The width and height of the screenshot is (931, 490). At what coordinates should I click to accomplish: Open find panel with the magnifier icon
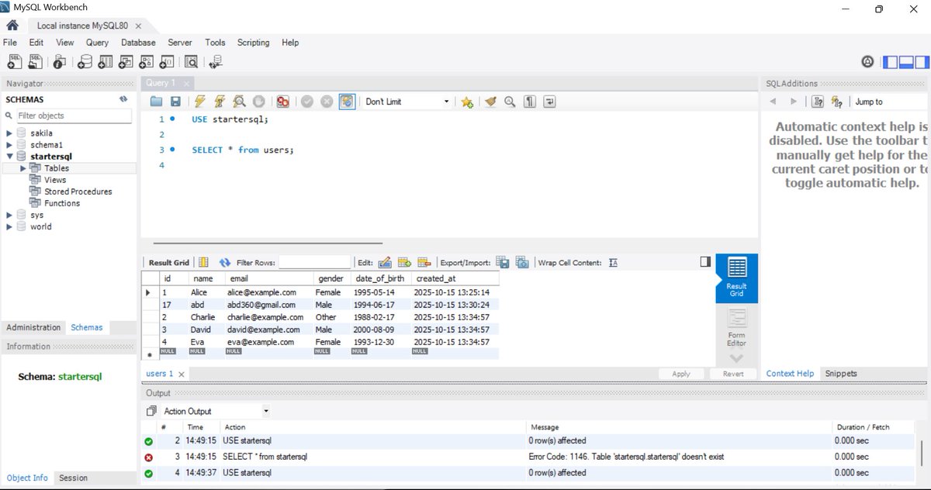(510, 102)
